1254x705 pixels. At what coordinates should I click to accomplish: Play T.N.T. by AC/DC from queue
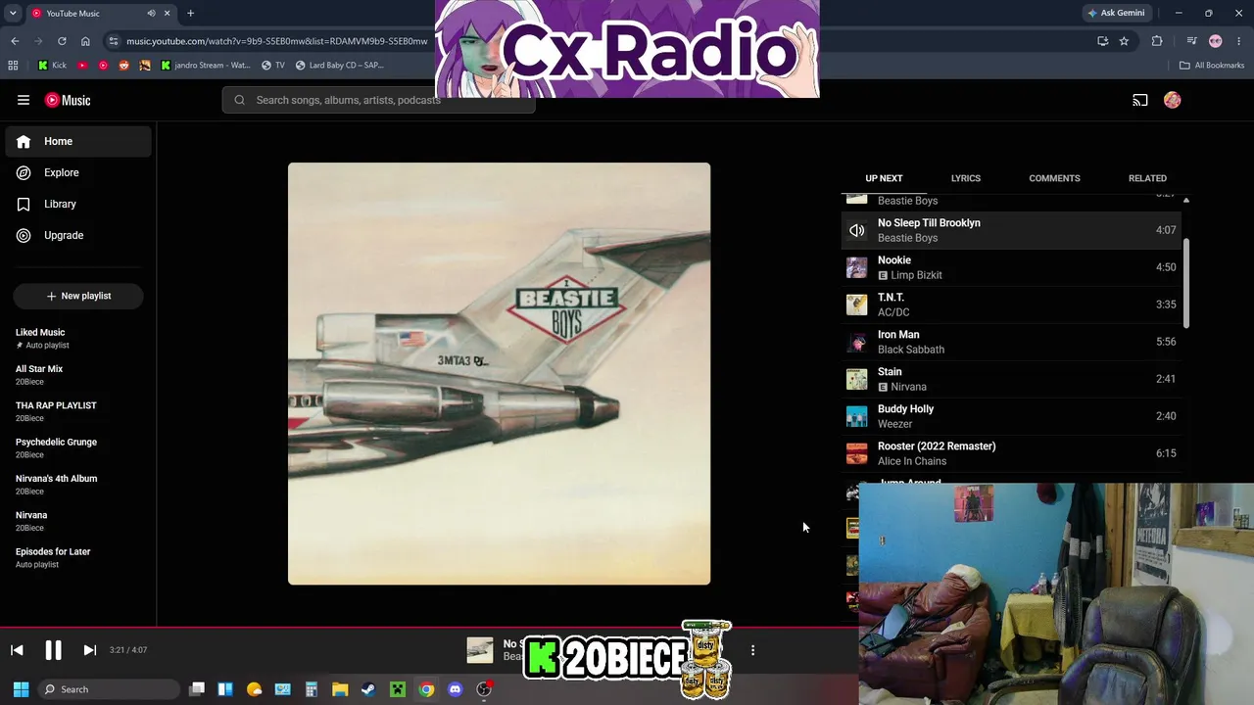pos(1011,305)
